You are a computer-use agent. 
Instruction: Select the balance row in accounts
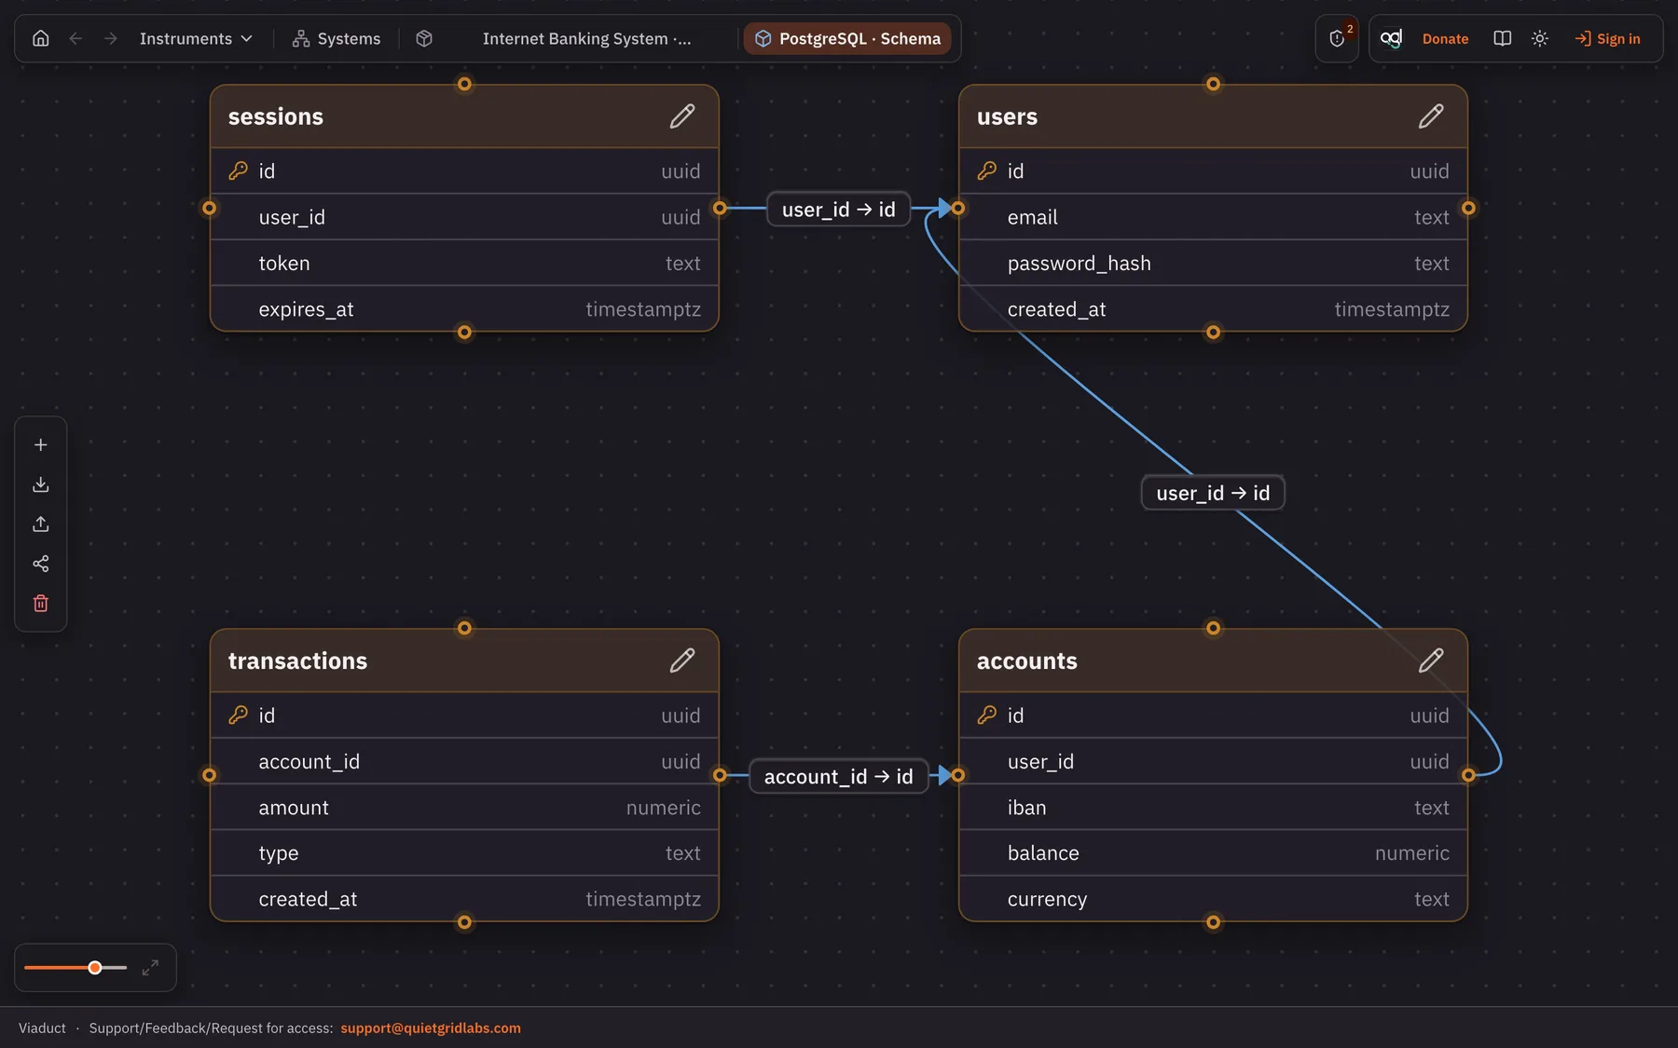(x=1213, y=852)
